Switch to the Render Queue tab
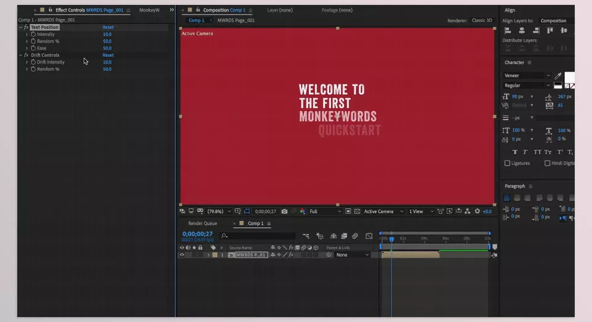The width and height of the screenshot is (592, 322). click(x=202, y=223)
